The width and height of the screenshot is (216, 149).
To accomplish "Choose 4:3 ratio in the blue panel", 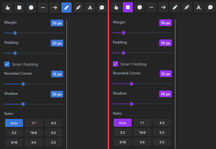I will coord(53,123).
